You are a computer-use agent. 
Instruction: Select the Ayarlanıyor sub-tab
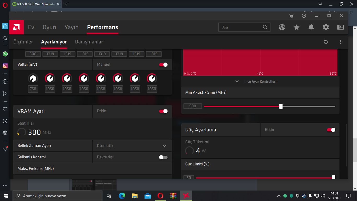point(54,42)
